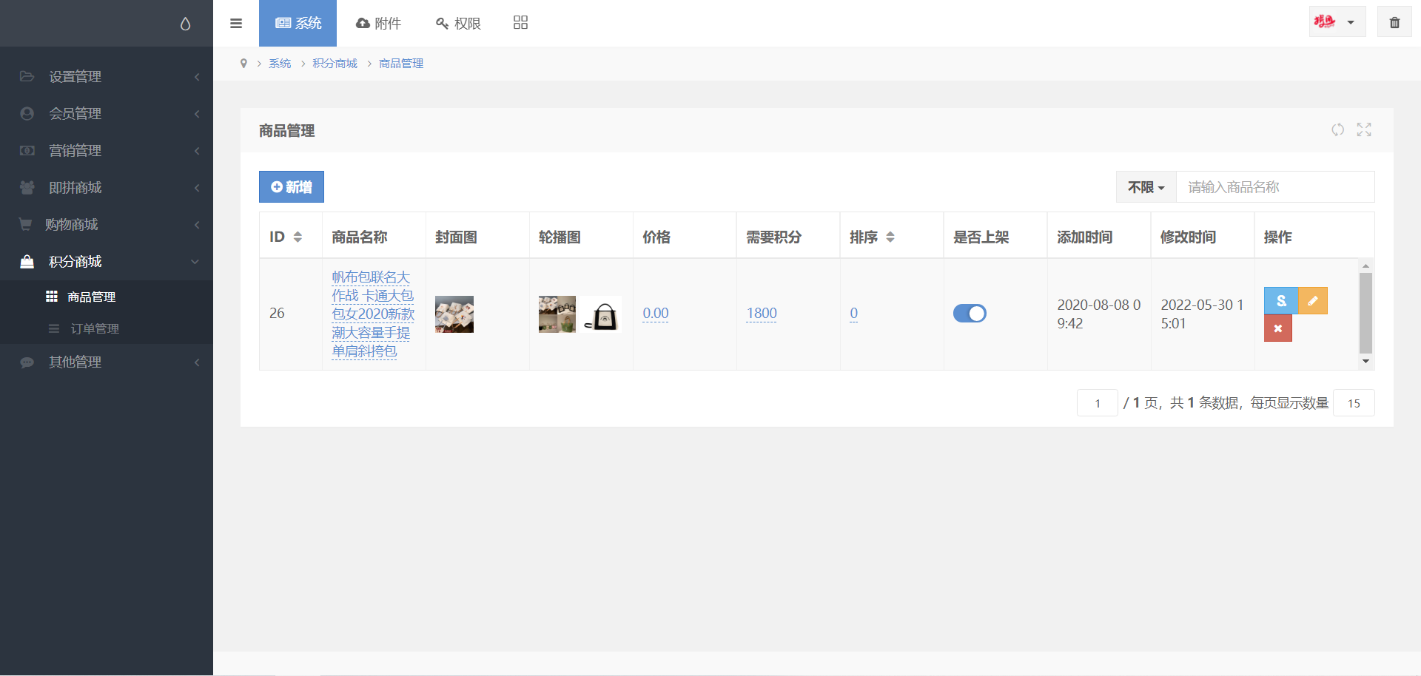This screenshot has width=1421, height=676.
Task: Expand the 商品管理 panel to fullscreen
Action: [1364, 130]
